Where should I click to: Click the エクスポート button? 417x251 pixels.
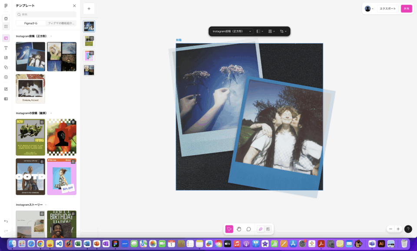tap(388, 9)
